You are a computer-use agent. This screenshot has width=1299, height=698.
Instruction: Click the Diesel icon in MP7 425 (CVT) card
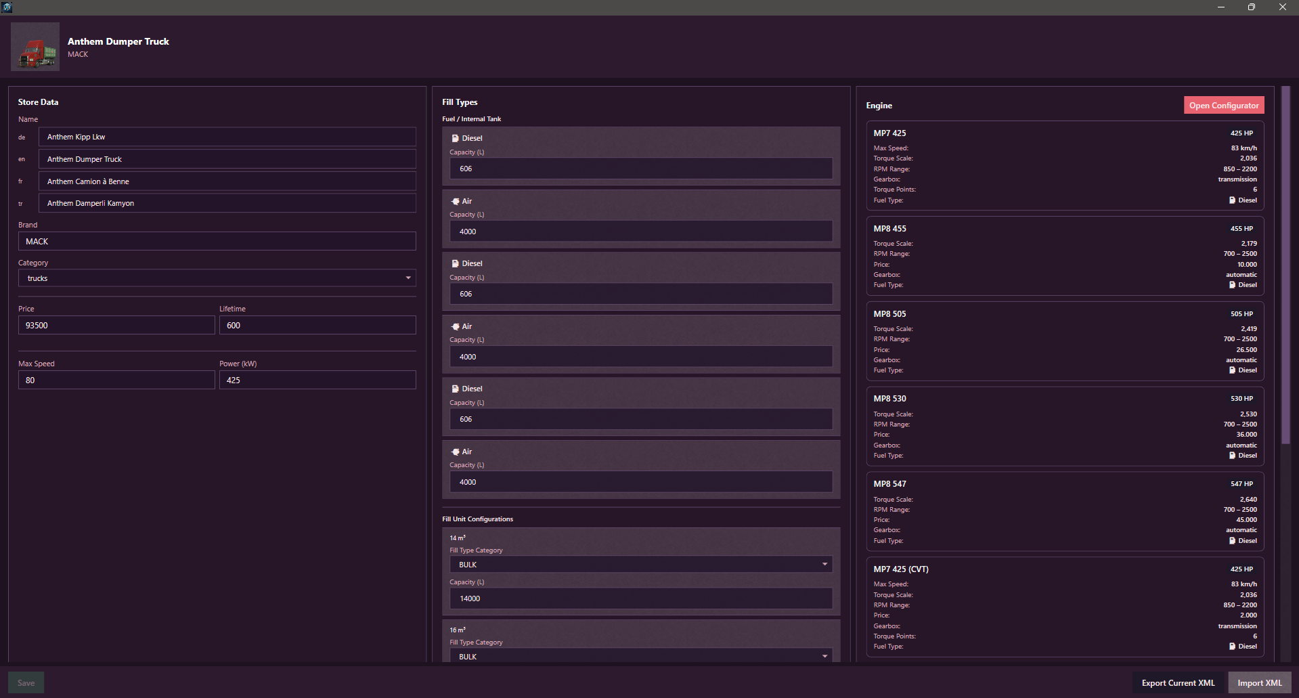coord(1232,647)
